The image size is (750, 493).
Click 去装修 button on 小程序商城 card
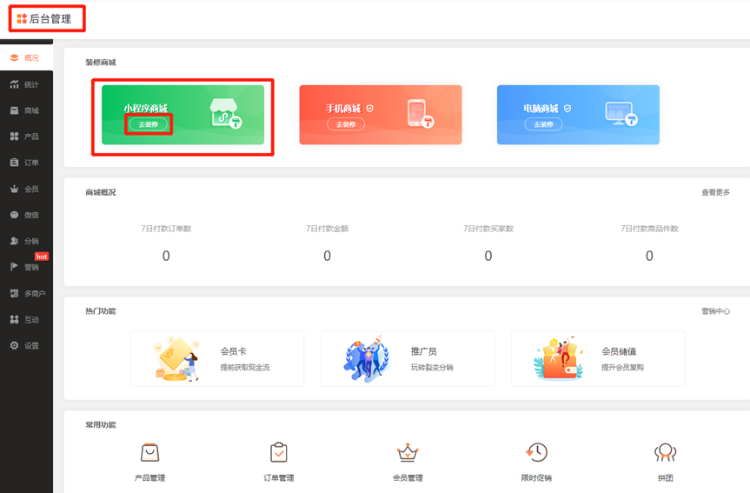[149, 124]
